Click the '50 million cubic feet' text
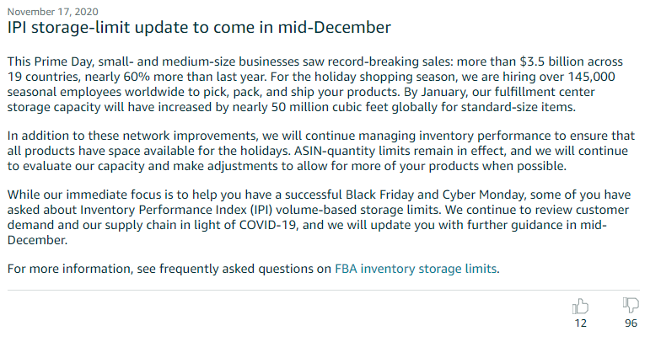 tap(330, 107)
